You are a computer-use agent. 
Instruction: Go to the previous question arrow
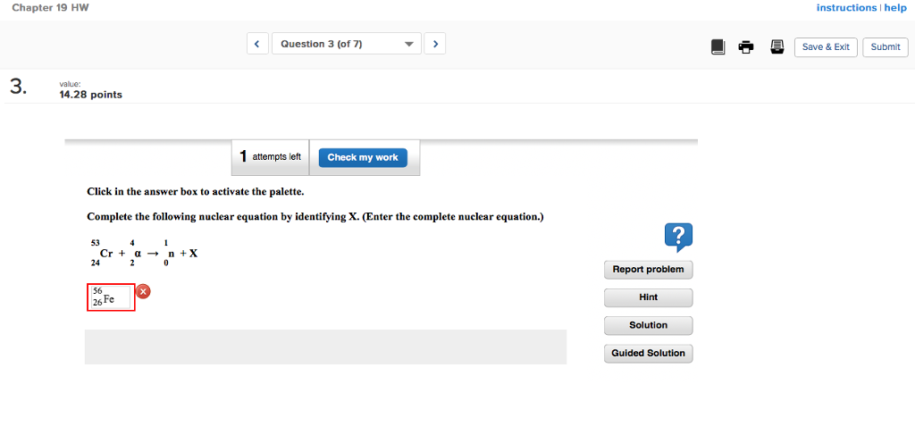pyautogui.click(x=257, y=44)
